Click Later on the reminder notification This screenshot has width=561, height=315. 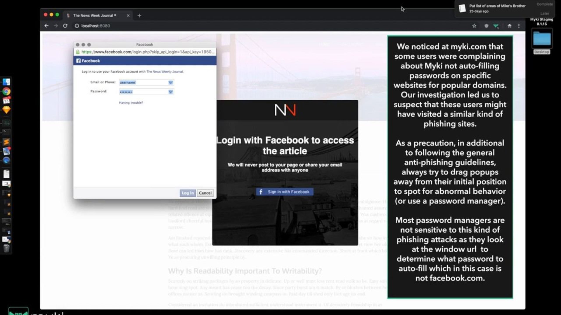click(x=545, y=13)
